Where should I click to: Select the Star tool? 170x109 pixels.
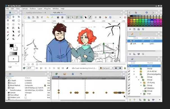[x=13, y=24]
